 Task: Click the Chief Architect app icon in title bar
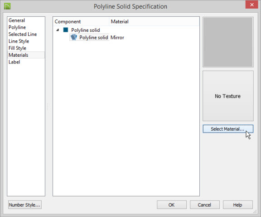pyautogui.click(x=7, y=6)
